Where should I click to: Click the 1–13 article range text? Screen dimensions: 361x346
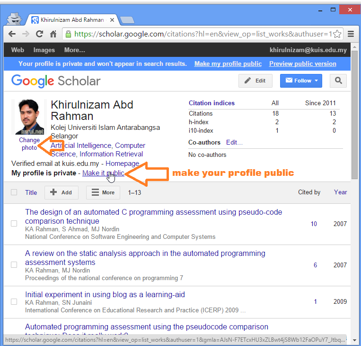tap(134, 192)
